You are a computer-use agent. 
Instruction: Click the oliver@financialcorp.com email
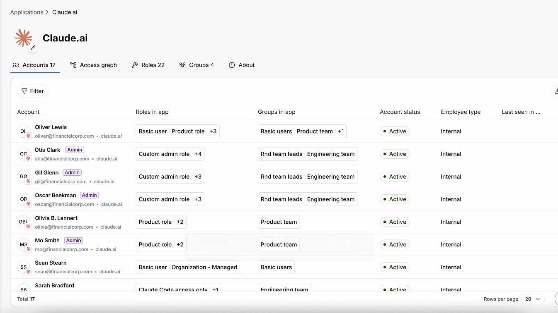coord(64,136)
